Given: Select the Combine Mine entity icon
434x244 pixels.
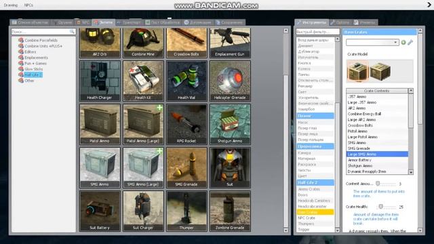Looking at the screenshot, I should tap(143, 43).
